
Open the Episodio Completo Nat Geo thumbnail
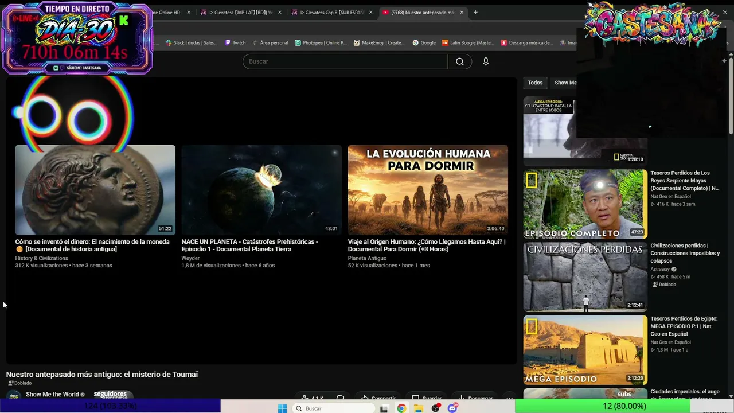coord(585,204)
